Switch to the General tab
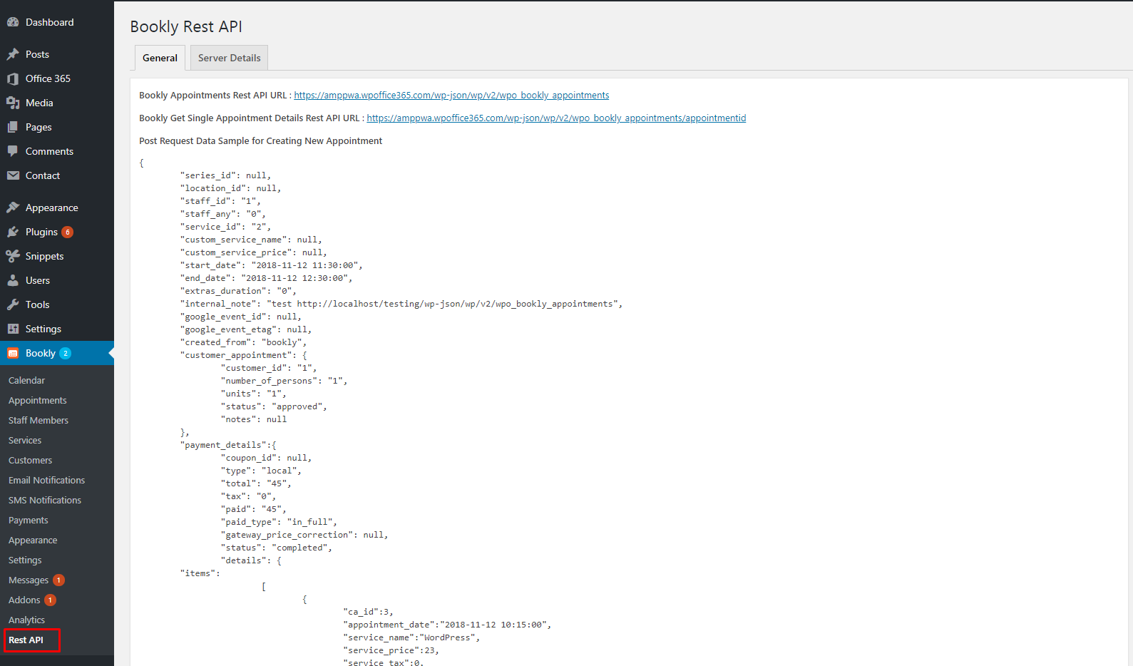The height and width of the screenshot is (666, 1133). coord(160,58)
